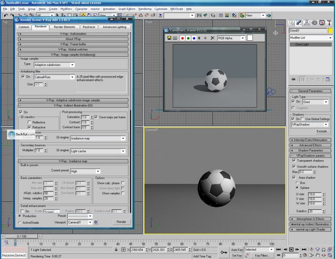Click the Quick Render teapot icon
This screenshot has height=259, width=335.
pos(269,16)
